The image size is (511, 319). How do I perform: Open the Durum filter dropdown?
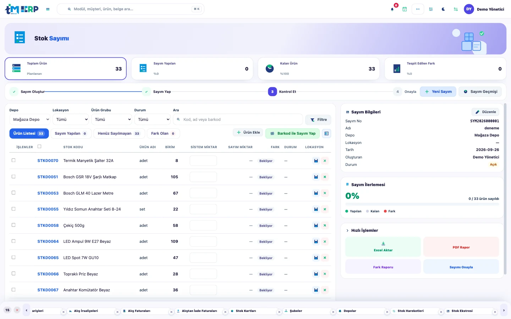pyautogui.click(x=152, y=119)
